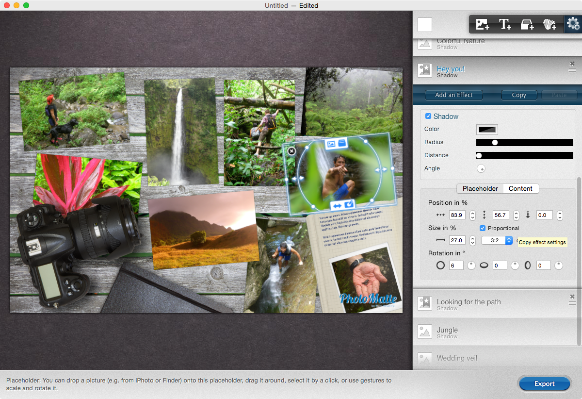Select the sunset hill photo in the collage
This screenshot has width=582, height=399.
pos(204,229)
